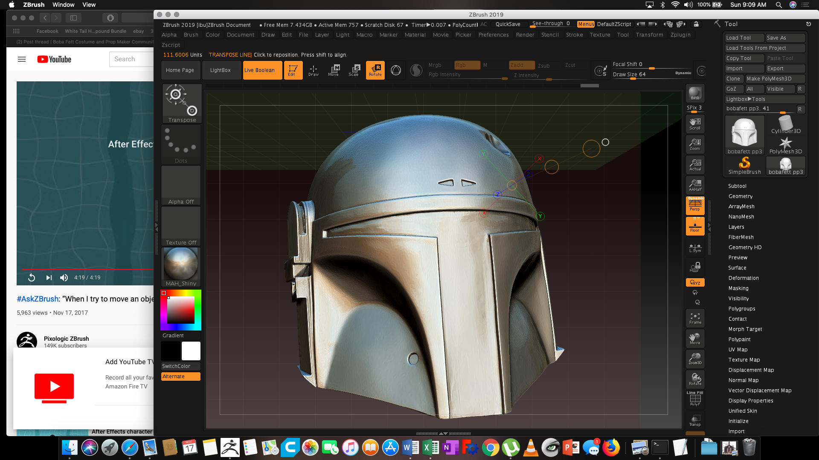Expand the Subtool palette section
This screenshot has width=819, height=460.
pos(737,186)
